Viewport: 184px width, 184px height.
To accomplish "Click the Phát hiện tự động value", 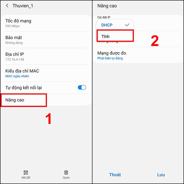I will tap(110, 58).
